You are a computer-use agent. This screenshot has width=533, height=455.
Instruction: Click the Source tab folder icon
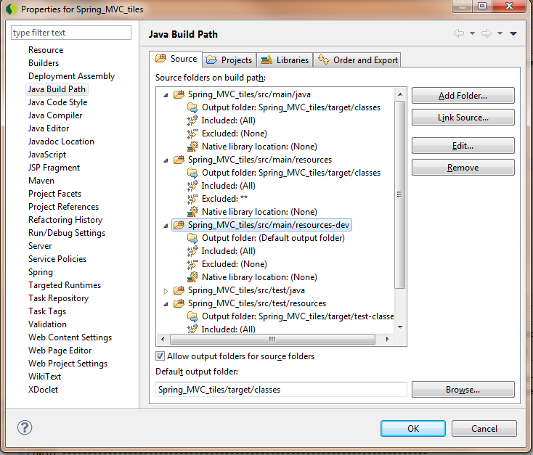pos(160,59)
